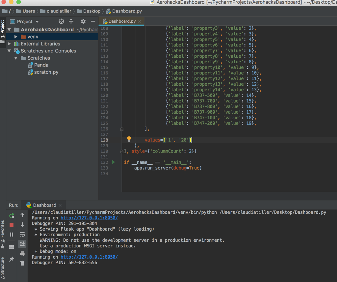Open the Project panel settings gear
Image resolution: width=337 pixels, height=282 pixels.
[83, 21]
